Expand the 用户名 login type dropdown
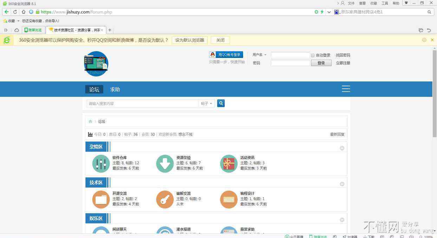This screenshot has height=238, width=437. click(259, 55)
